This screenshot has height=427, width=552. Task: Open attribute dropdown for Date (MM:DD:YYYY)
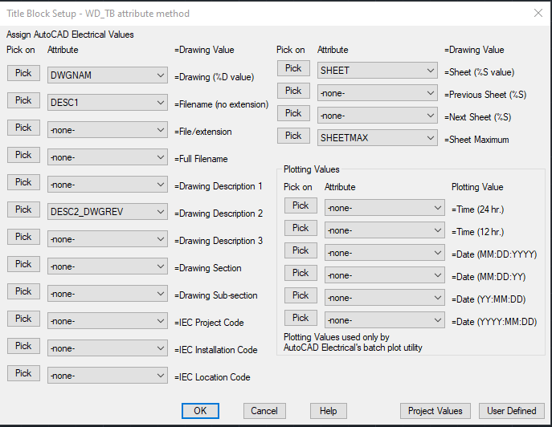click(385, 253)
